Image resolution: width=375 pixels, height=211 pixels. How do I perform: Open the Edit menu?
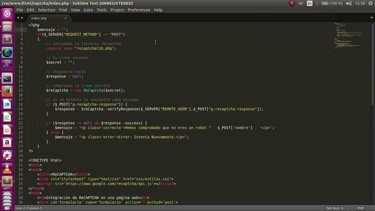(30, 10)
